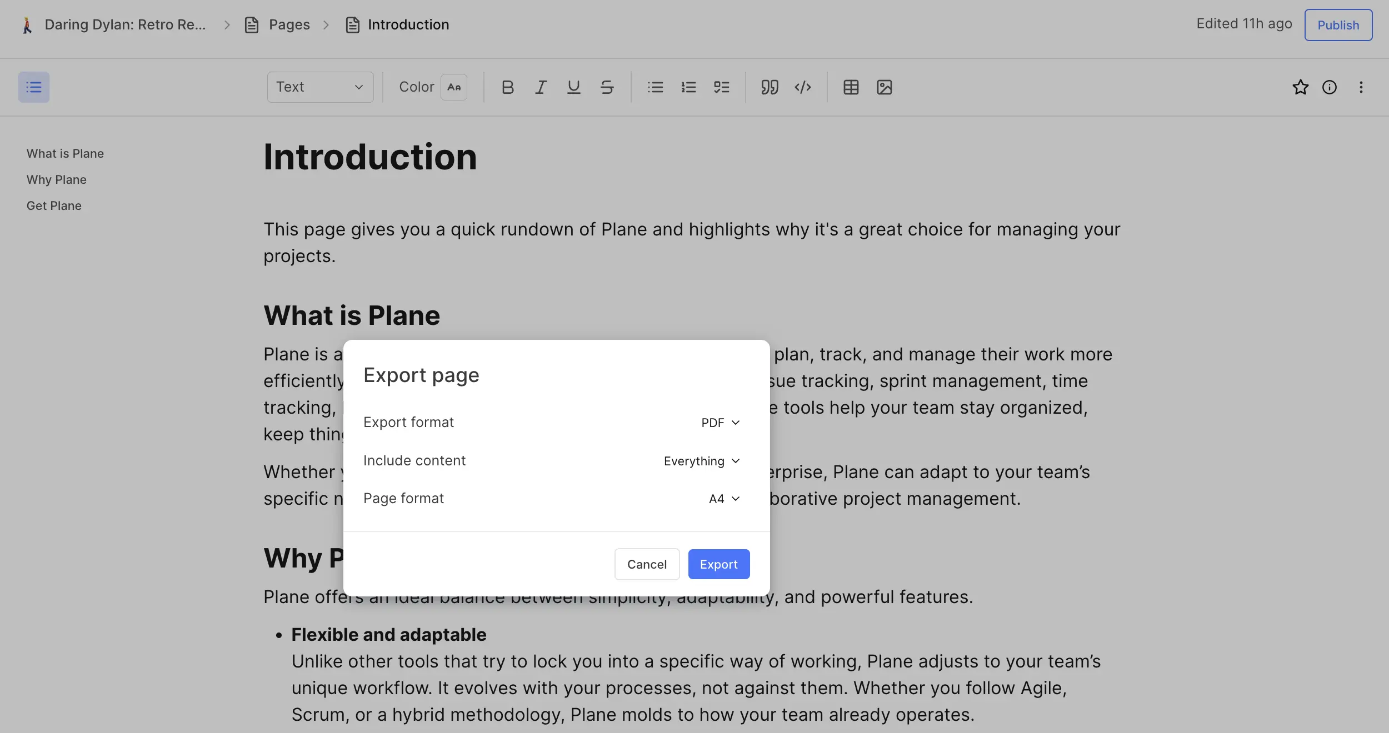1389x733 pixels.
Task: Open the ordered list formatting
Action: (688, 86)
